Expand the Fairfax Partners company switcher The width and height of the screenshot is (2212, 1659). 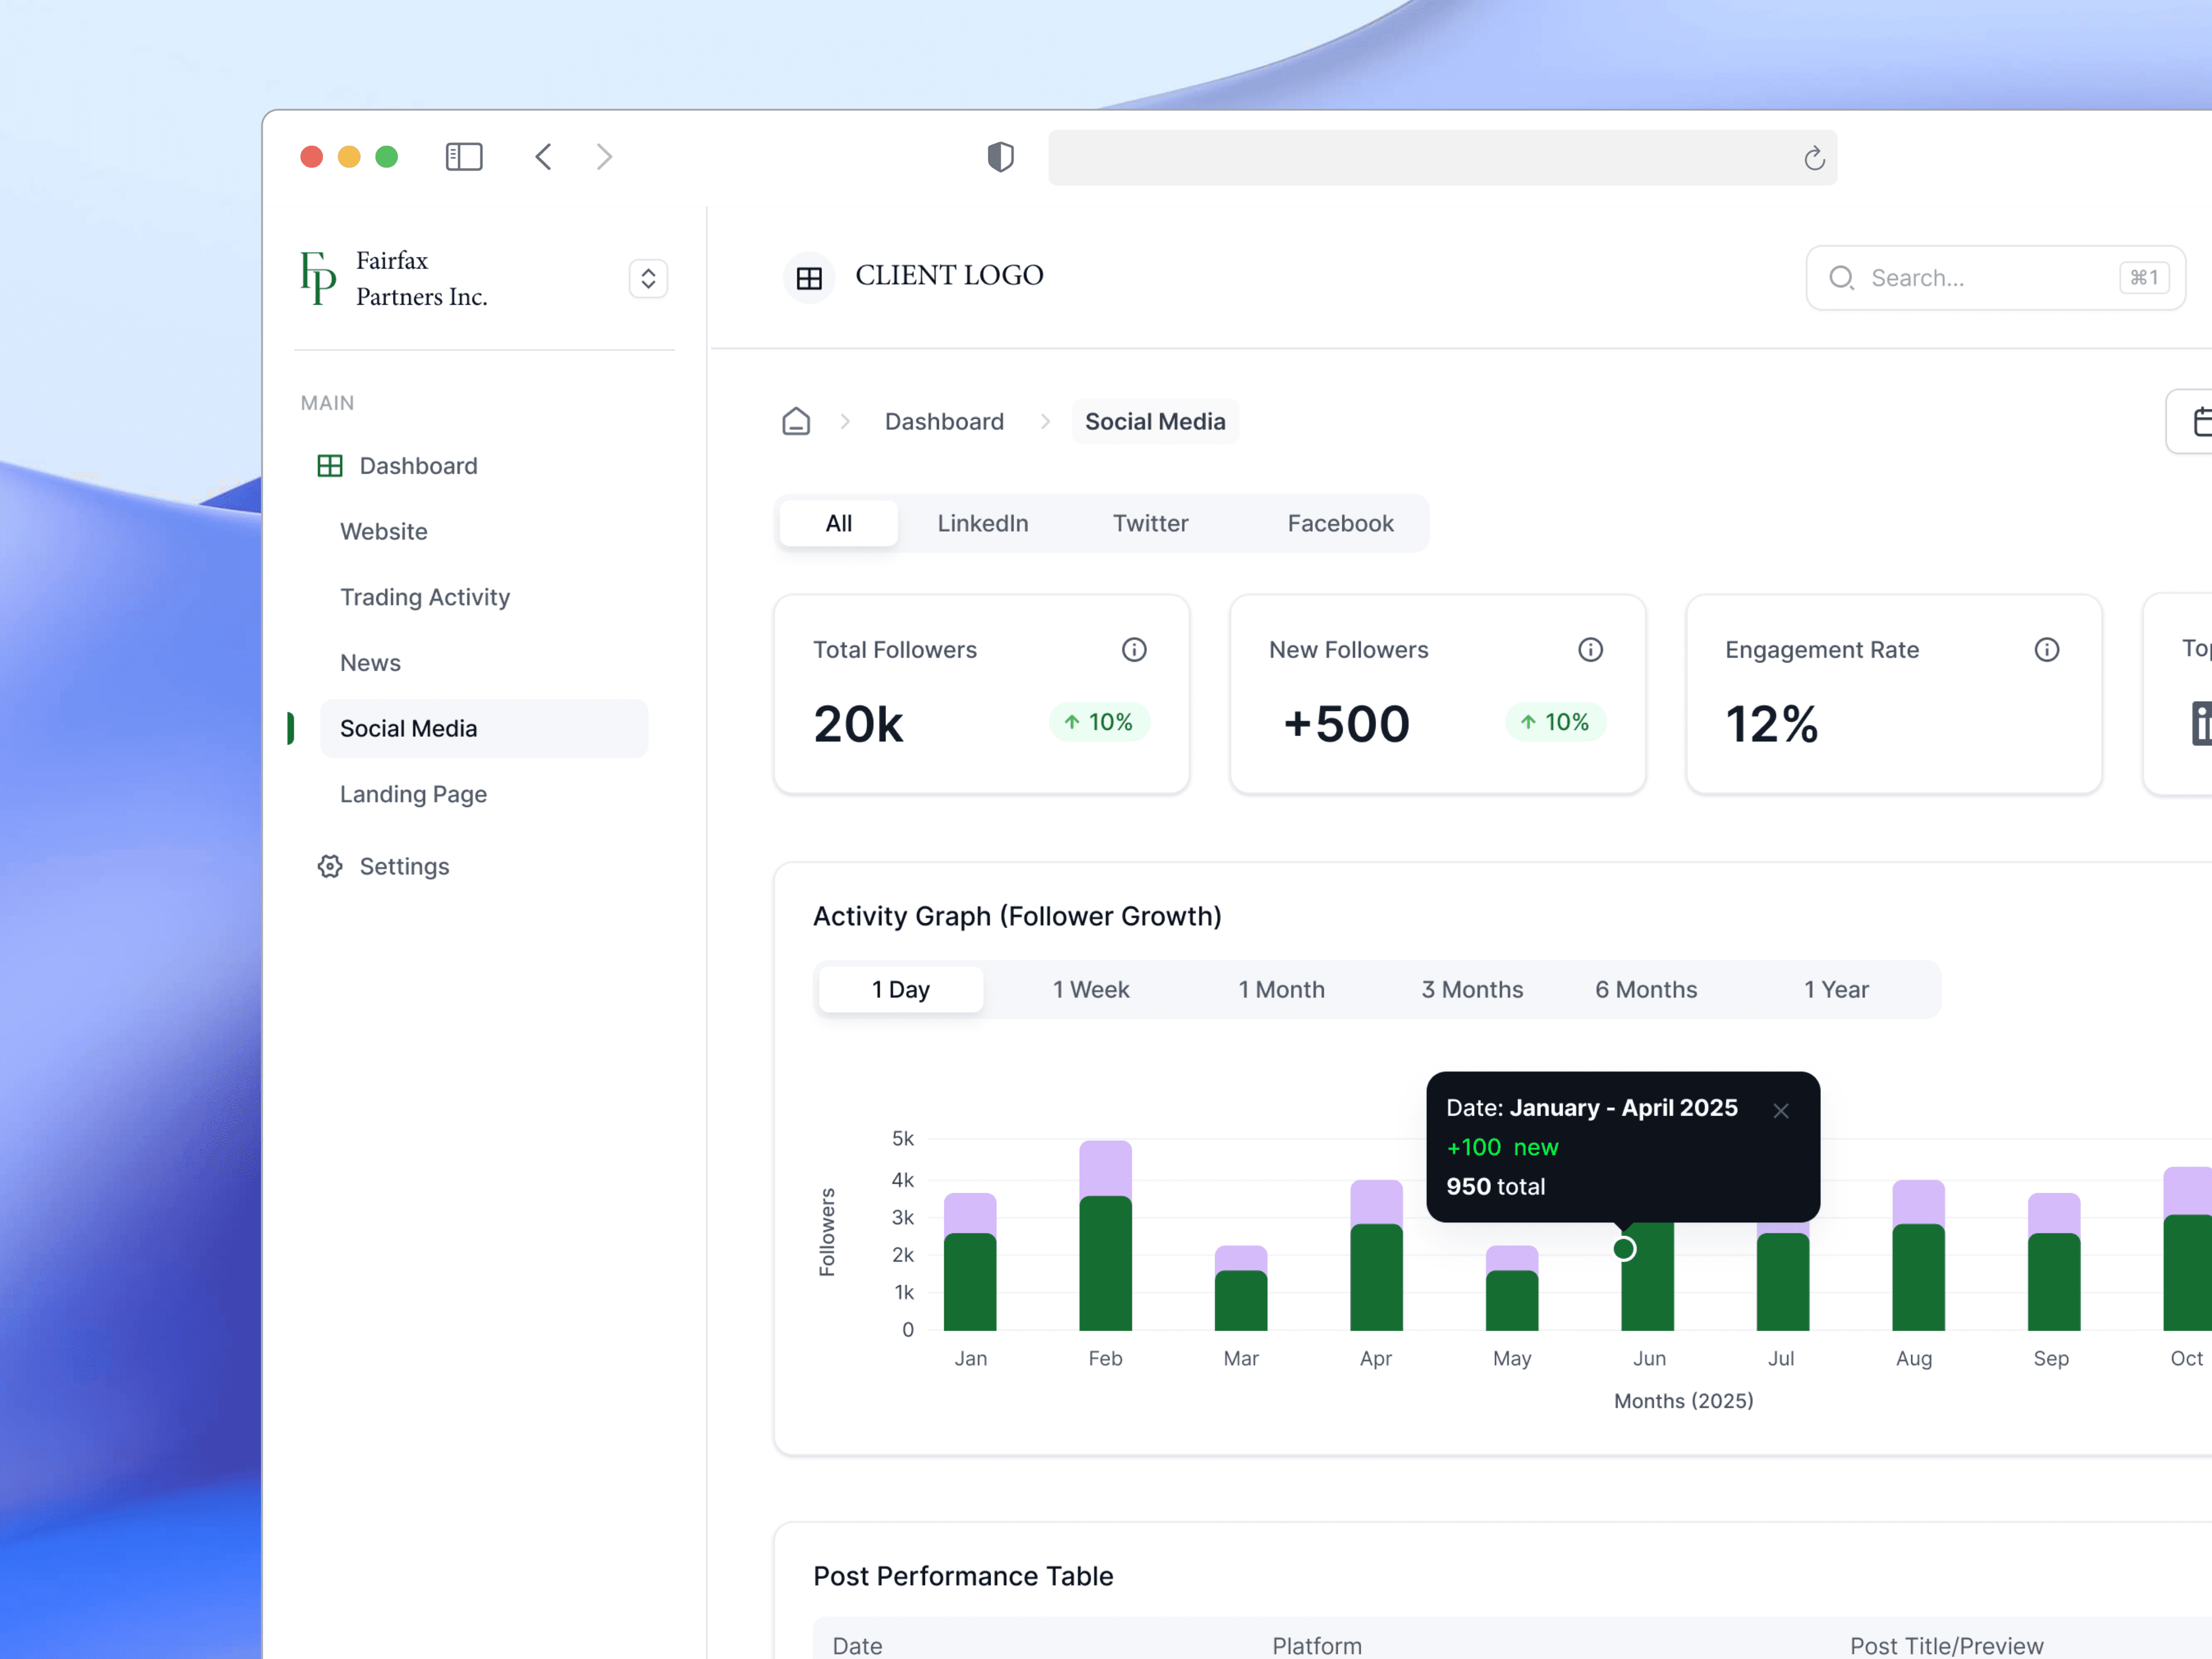coord(648,278)
